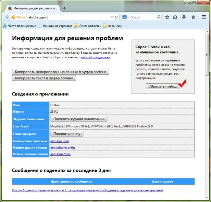Click 'Копировать необработанные данные в буфер обмена'
211x202 pixels.
pyautogui.click(x=61, y=72)
